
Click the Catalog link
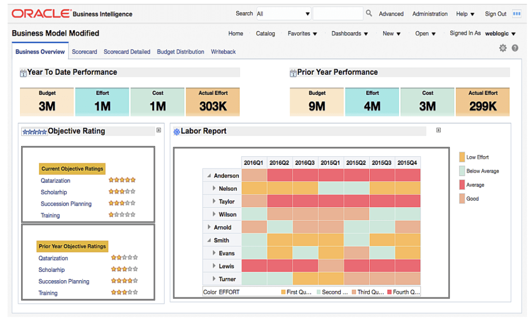pyautogui.click(x=266, y=34)
